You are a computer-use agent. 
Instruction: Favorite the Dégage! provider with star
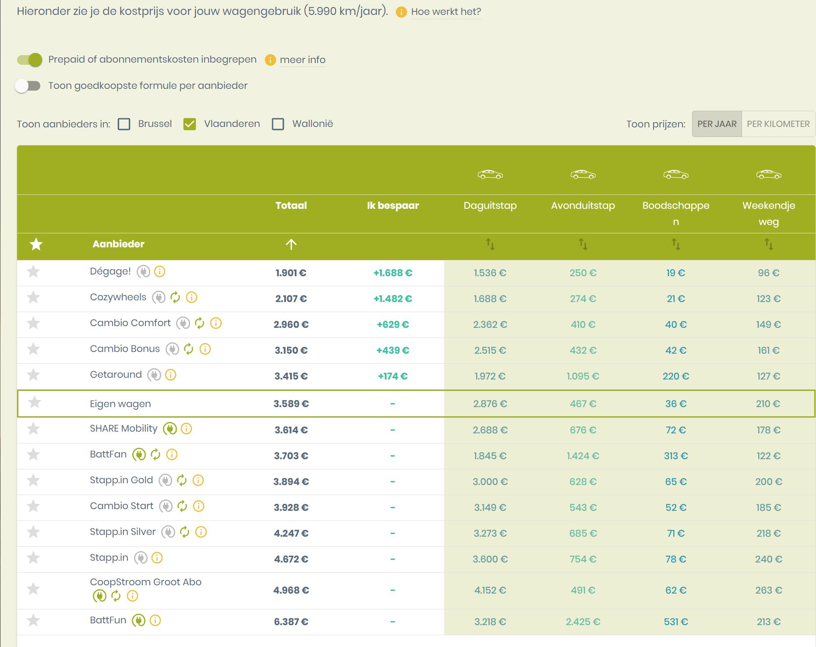(x=33, y=272)
